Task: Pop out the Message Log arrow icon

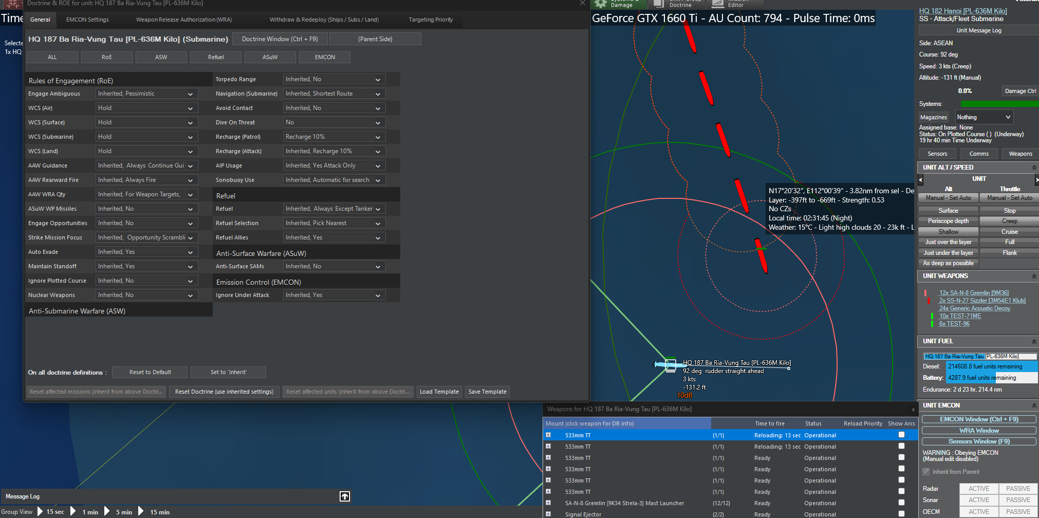Action: (x=345, y=496)
